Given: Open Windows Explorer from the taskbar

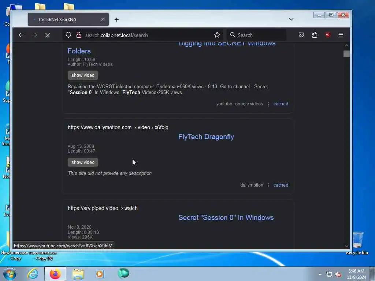Looking at the screenshot, I should point(78,274).
